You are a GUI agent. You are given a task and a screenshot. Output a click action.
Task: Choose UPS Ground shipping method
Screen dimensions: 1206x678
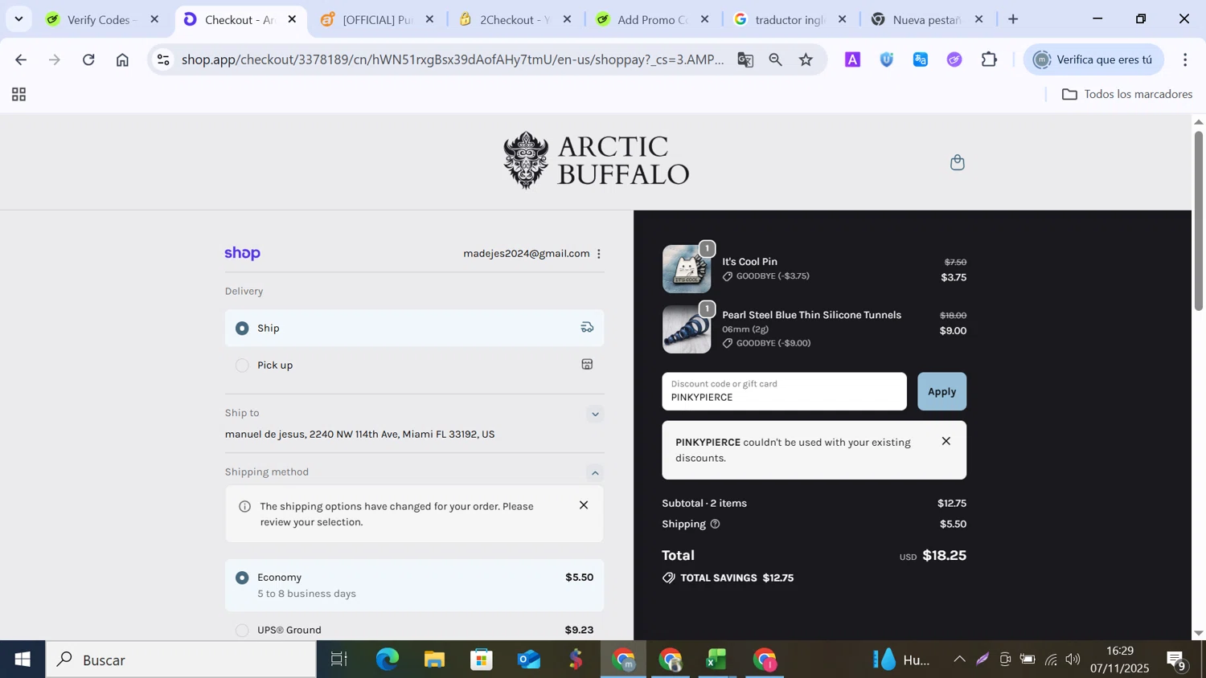click(x=414, y=630)
